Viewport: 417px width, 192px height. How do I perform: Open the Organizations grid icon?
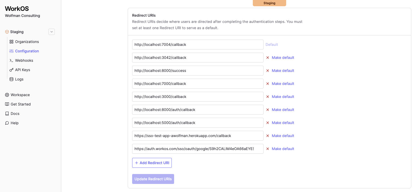point(11,42)
